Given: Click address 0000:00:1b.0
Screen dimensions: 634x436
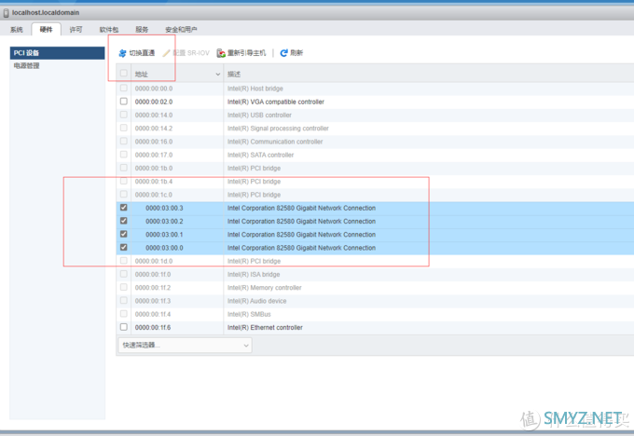Looking at the screenshot, I should coord(154,168).
